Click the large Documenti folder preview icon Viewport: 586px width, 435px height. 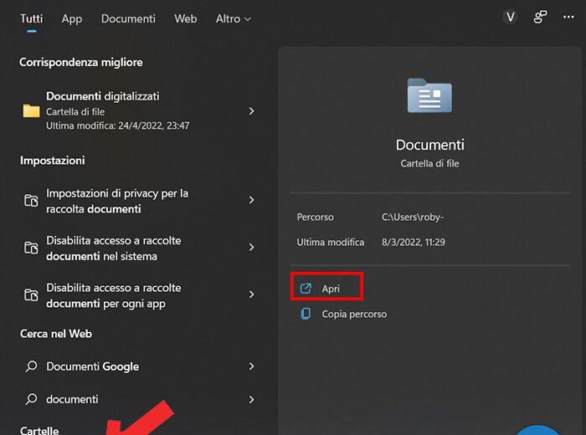point(429,95)
